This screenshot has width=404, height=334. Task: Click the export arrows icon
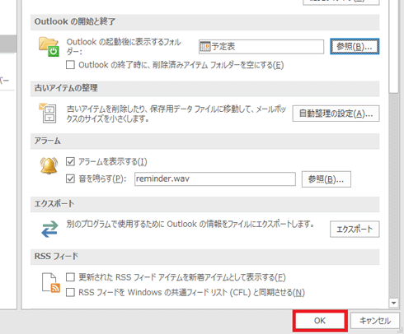pos(49,229)
